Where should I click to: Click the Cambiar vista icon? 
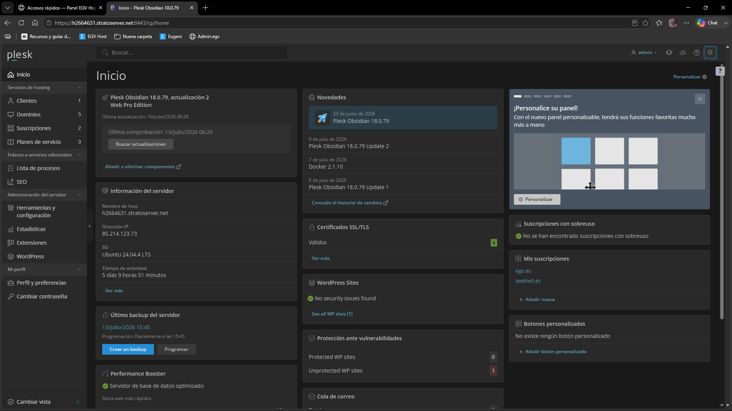tap(11, 402)
